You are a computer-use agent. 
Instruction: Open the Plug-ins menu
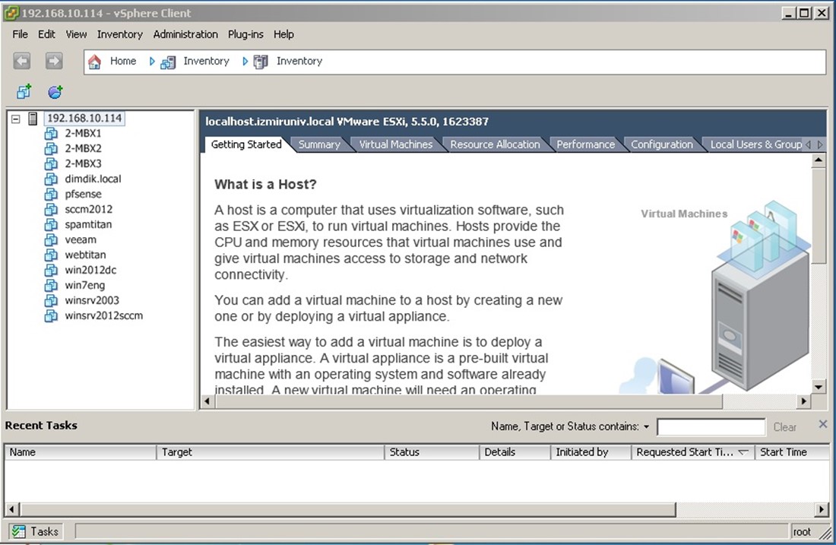[x=245, y=34]
